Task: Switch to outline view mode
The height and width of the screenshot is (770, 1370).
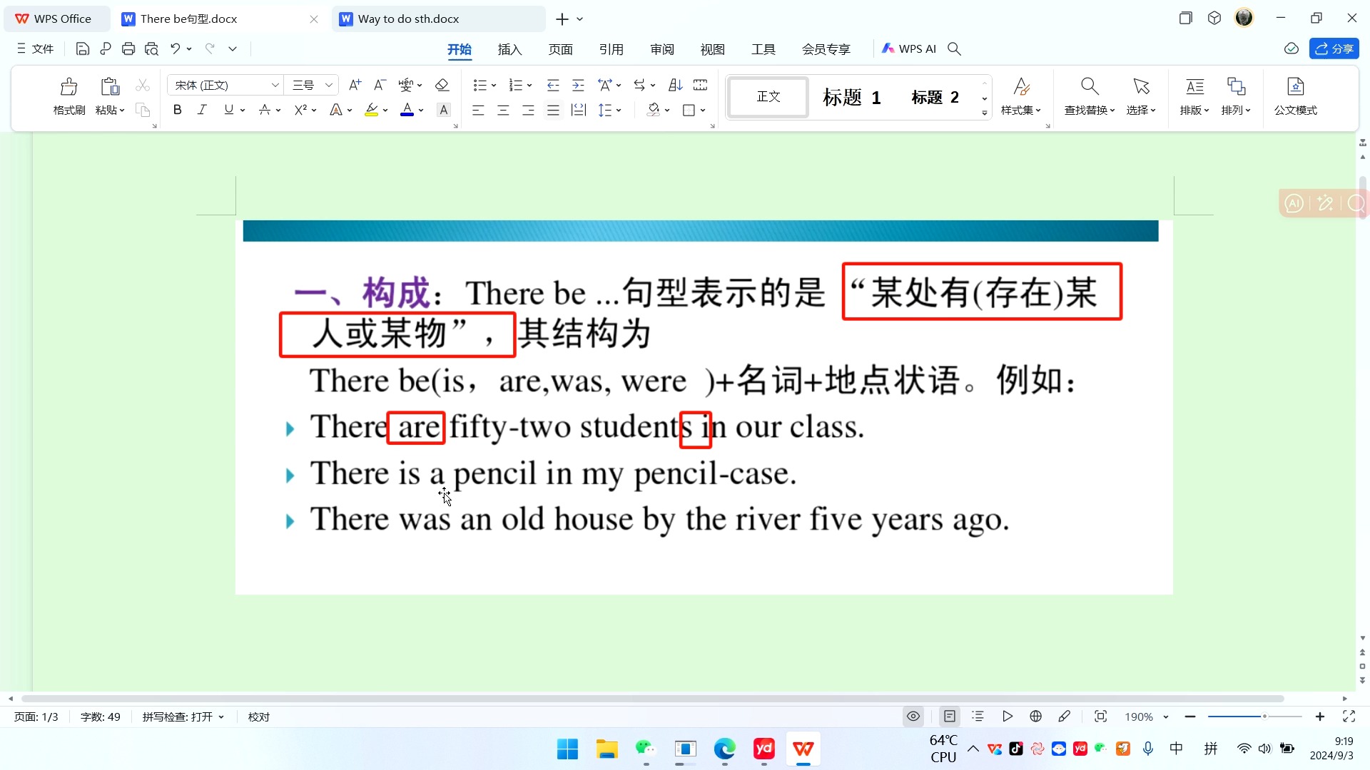Action: pos(978,717)
